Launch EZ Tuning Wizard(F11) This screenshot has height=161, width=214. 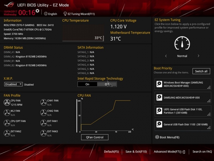coord(81,14)
